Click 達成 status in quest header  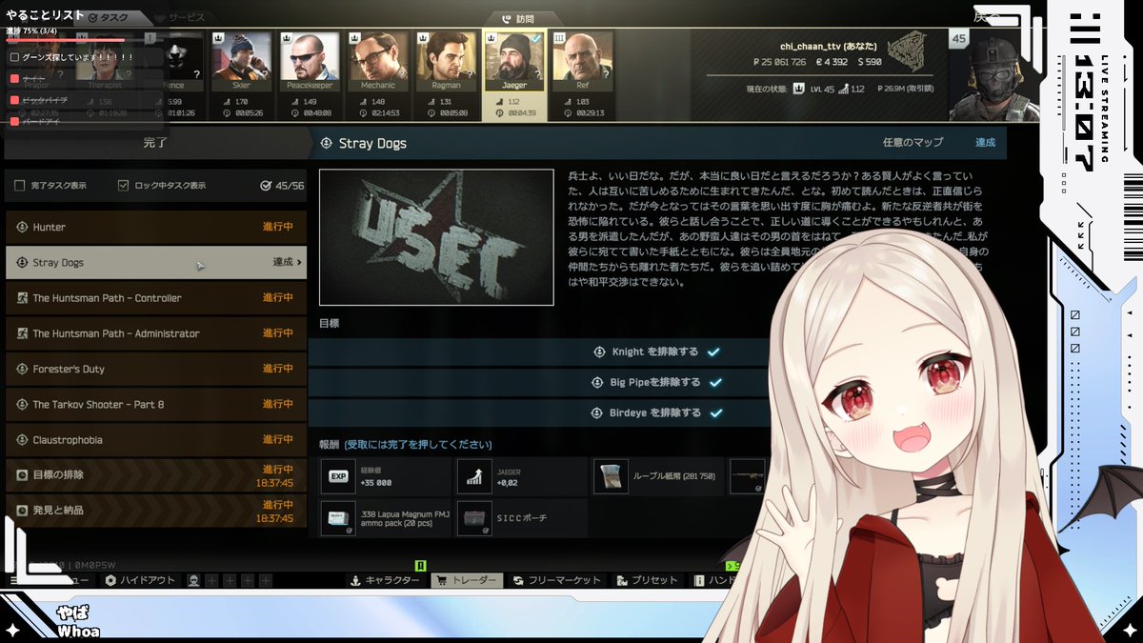click(x=985, y=143)
